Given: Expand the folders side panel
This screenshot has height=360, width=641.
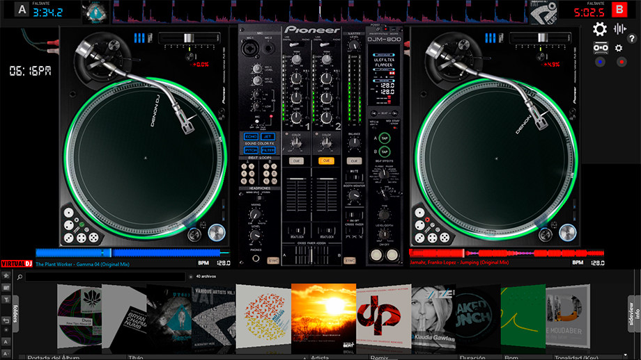Looking at the screenshot, I should [15, 313].
